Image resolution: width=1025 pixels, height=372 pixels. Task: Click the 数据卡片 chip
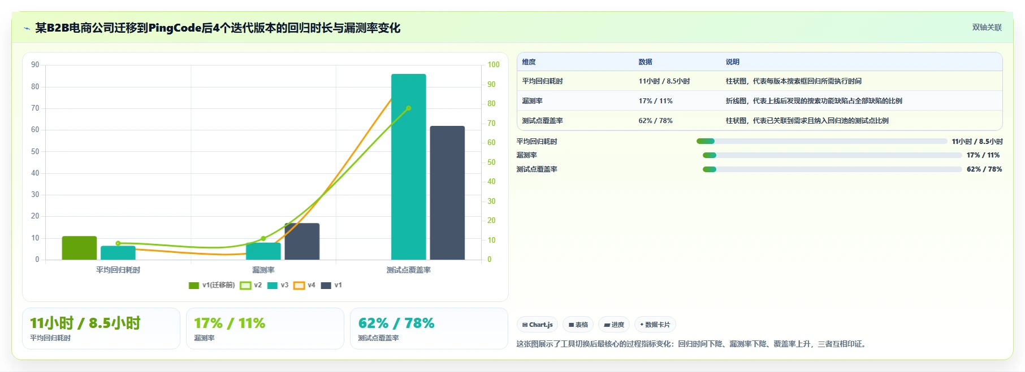point(655,325)
